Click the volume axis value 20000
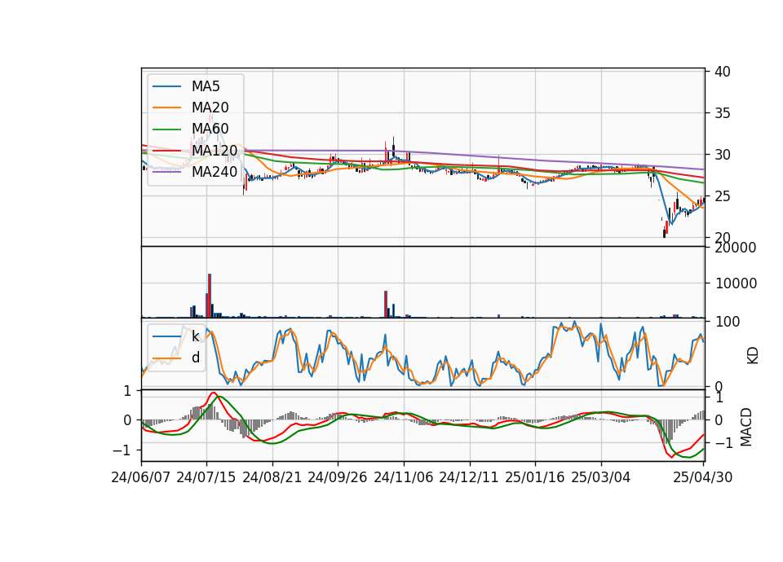Screen dimensions: 783x562 (736, 248)
